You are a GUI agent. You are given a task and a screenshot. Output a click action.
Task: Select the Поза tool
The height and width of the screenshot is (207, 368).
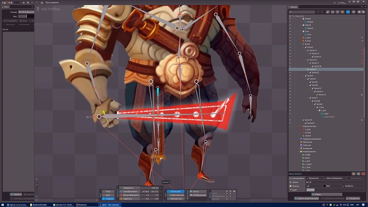pyautogui.click(x=108, y=191)
